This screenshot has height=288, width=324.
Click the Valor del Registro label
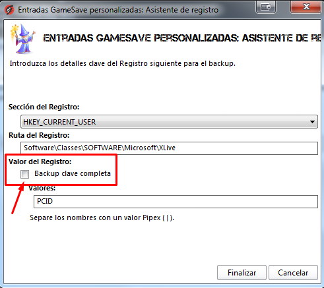coord(40,161)
